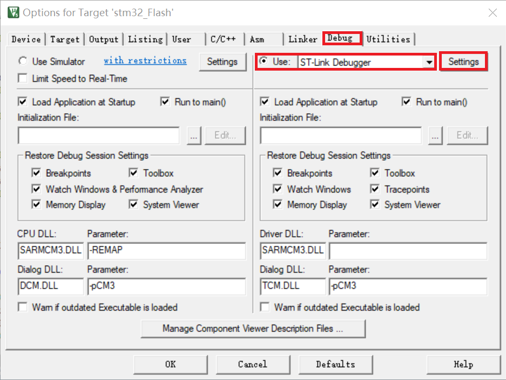Click the -REMAP parameter field
Viewport: 506px width, 380px height.
166,251
